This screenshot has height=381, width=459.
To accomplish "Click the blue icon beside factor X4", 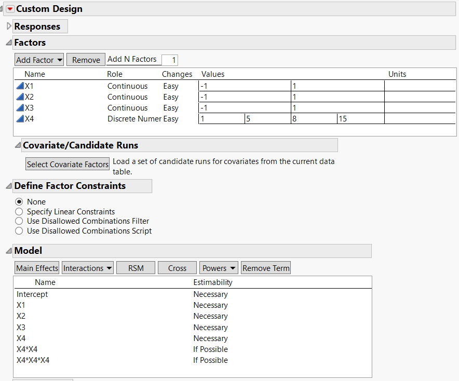I will point(20,119).
